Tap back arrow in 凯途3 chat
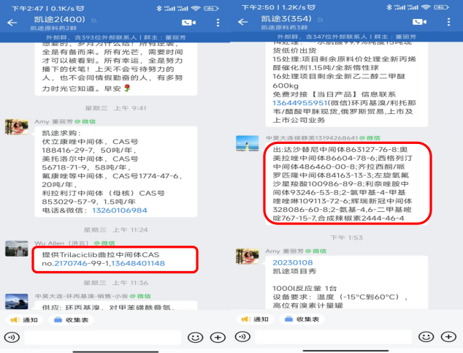The width and height of the screenshot is (463, 353). 242,22
